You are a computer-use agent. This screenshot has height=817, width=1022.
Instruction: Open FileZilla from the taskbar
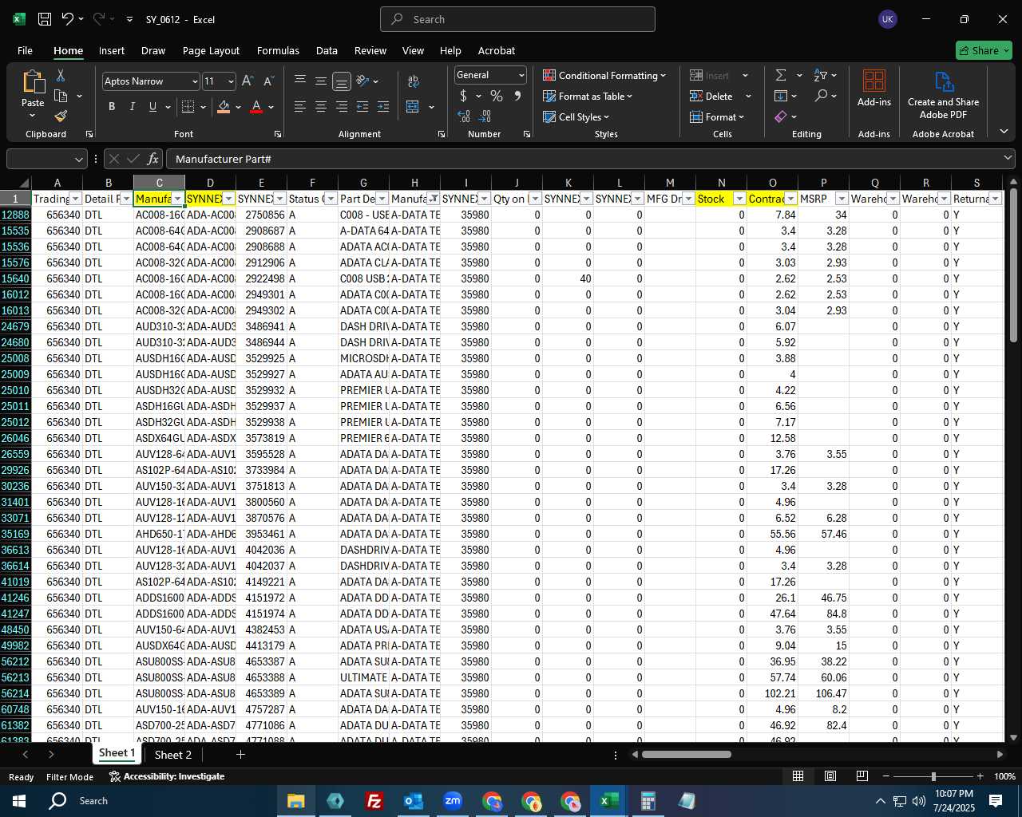point(374,801)
